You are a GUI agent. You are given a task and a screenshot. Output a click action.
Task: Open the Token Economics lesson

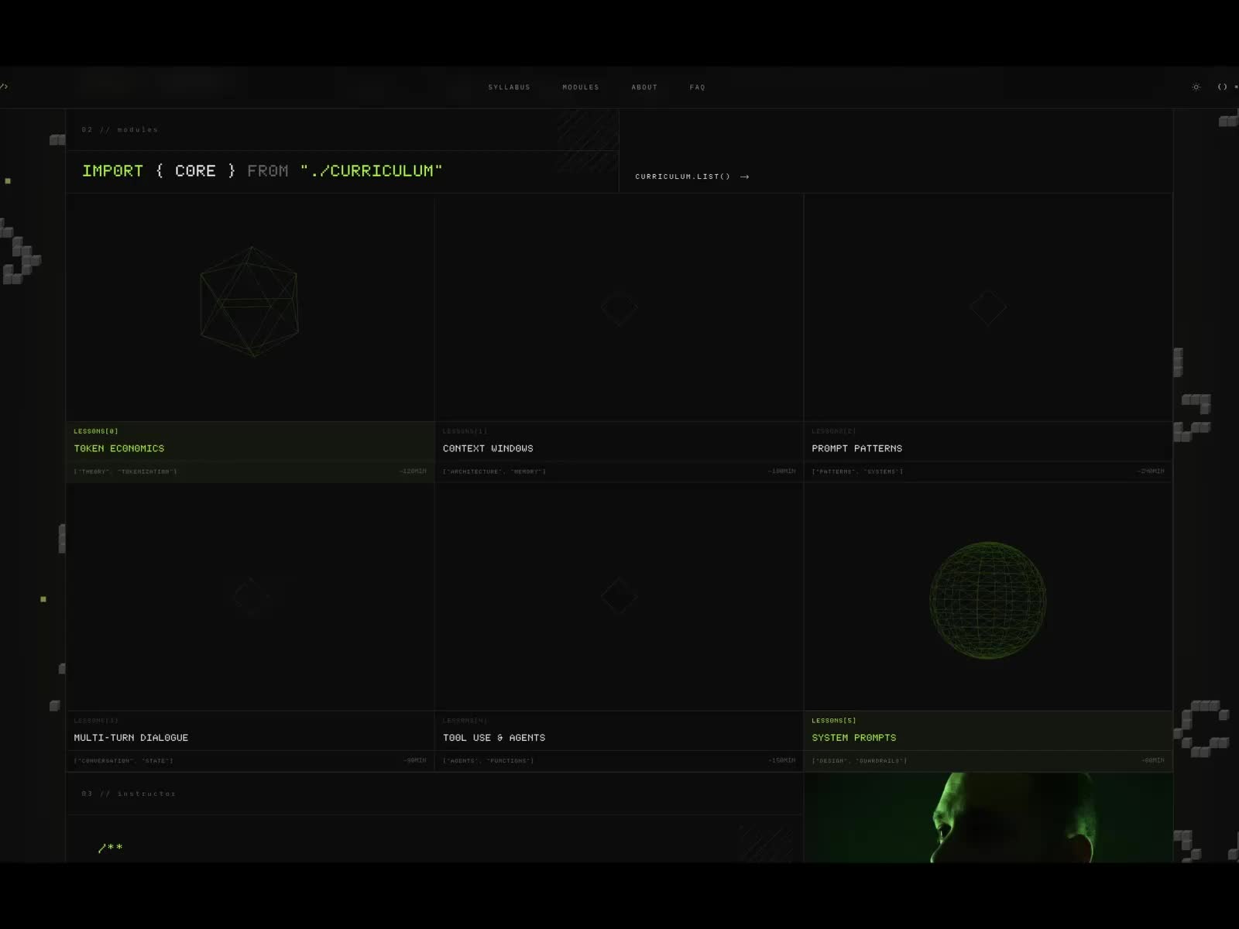pos(118,448)
